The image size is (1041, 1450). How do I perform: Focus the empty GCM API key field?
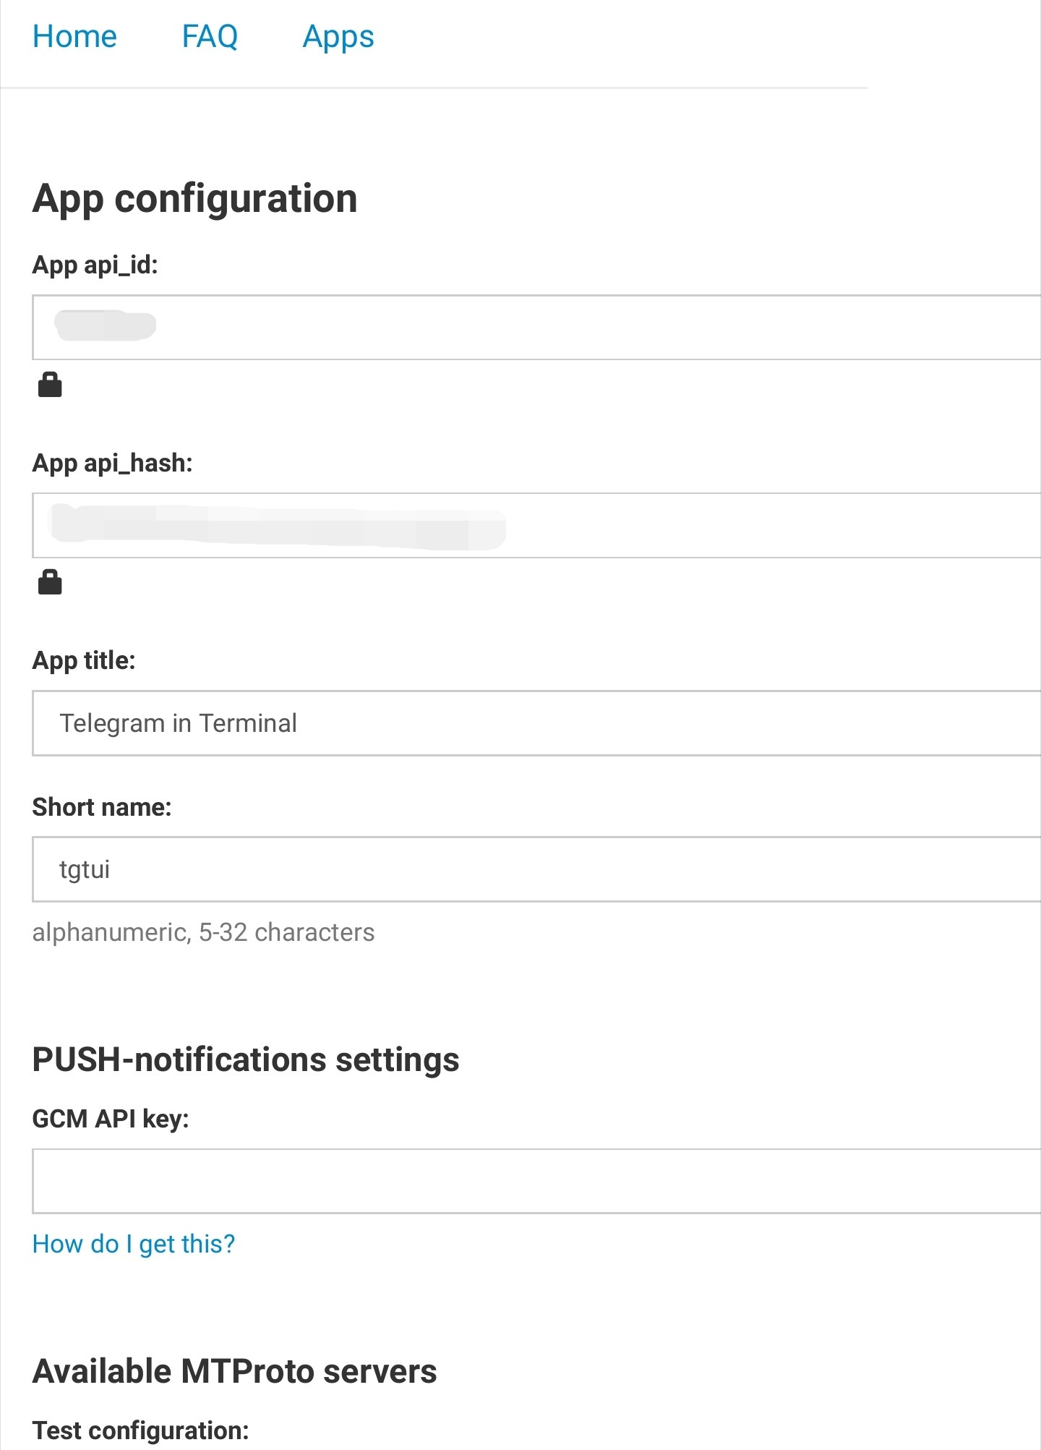click(x=535, y=1181)
